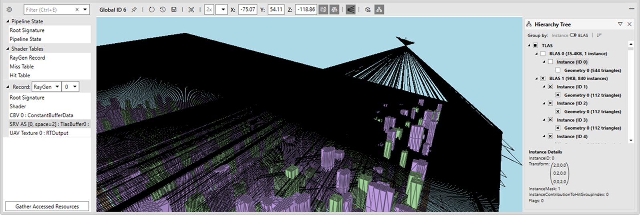Toggle Group by Instance/BLAS switch
Screen dimensions: 640x215
point(573,35)
